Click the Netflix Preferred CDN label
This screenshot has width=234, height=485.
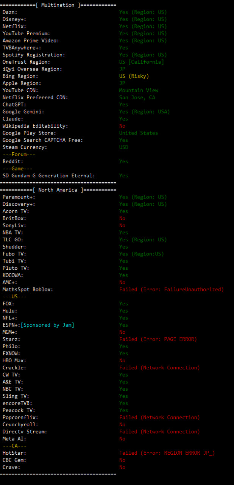pyautogui.click(x=34, y=97)
